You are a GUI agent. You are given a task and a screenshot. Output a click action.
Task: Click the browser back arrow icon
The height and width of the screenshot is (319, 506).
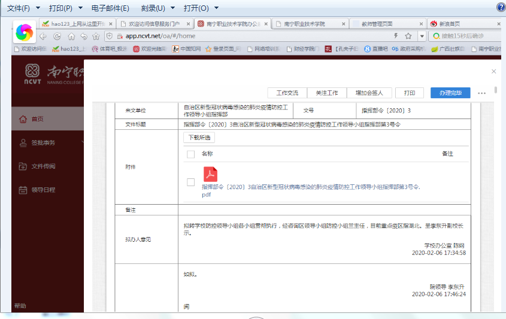tap(43, 36)
